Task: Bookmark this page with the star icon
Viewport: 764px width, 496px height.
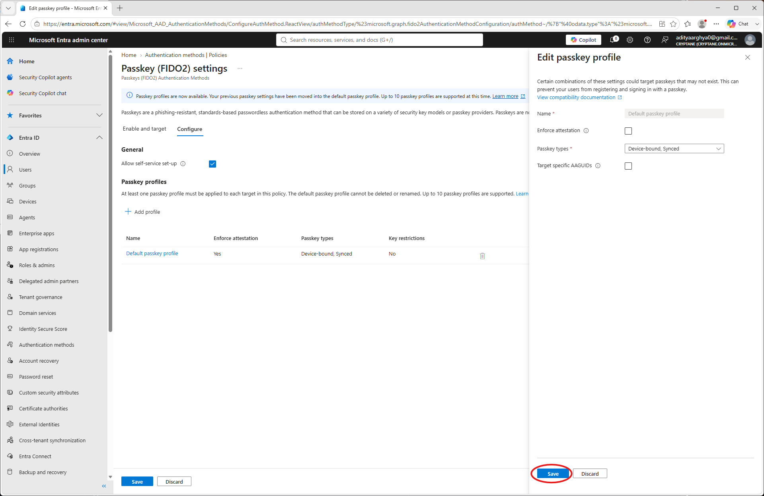Action: [x=673, y=24]
